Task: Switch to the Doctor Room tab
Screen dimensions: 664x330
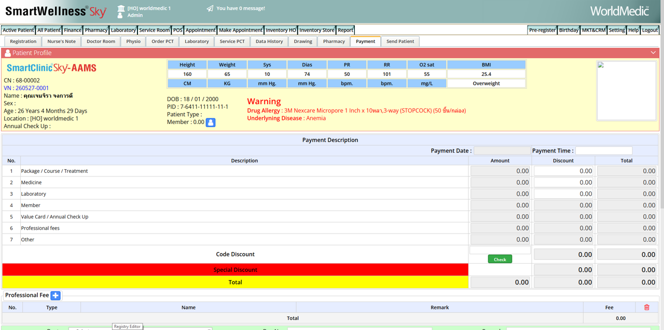Action: (x=101, y=42)
